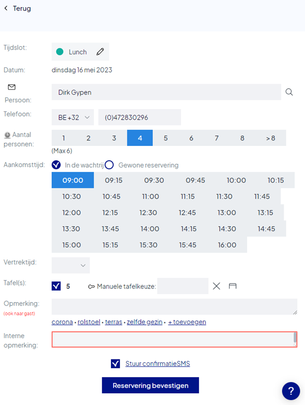Select 5 persons
Screen dimensions: 305x405
pyautogui.click(x=166, y=138)
